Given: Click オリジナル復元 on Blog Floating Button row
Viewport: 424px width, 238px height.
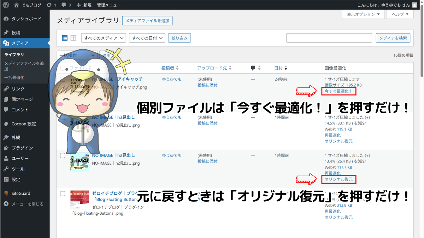Looking at the screenshot, I should coord(339,217).
